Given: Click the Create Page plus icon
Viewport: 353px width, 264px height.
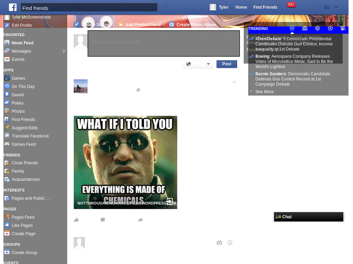Looking at the screenshot, I should 7,233.
